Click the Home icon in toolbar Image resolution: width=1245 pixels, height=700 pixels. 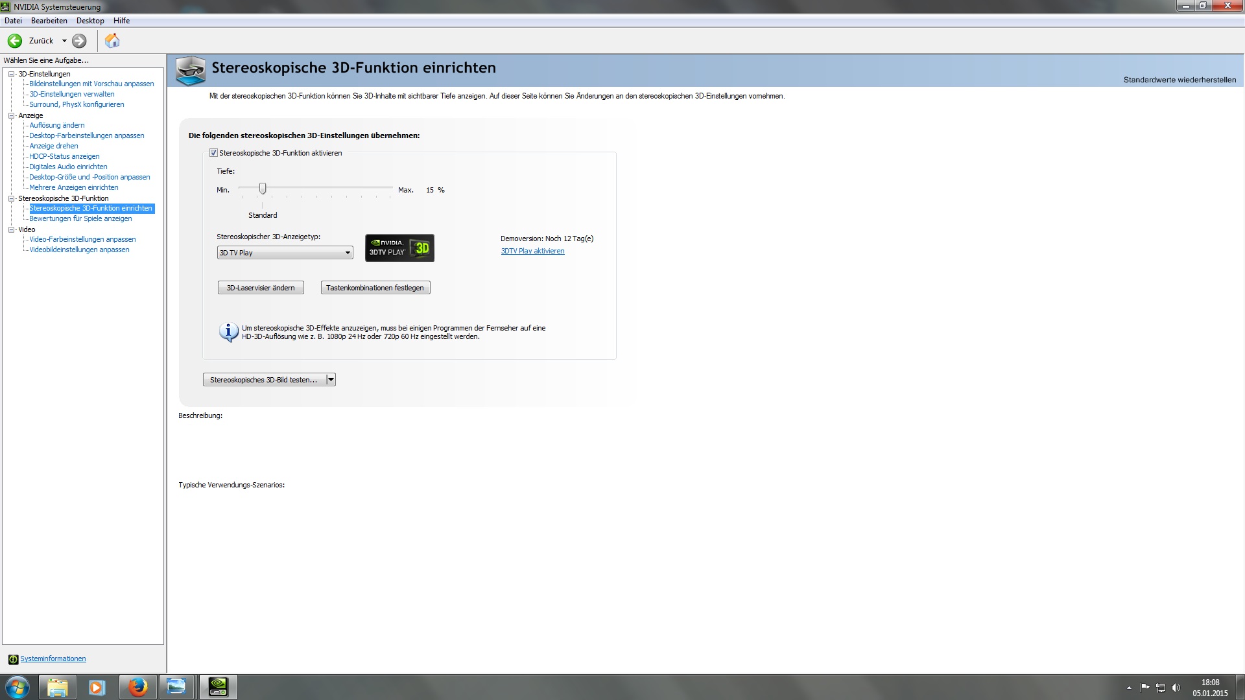(x=112, y=41)
